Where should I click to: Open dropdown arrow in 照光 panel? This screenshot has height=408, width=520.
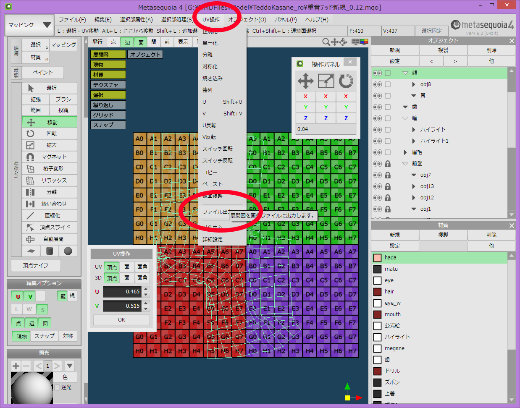pyautogui.click(x=70, y=366)
